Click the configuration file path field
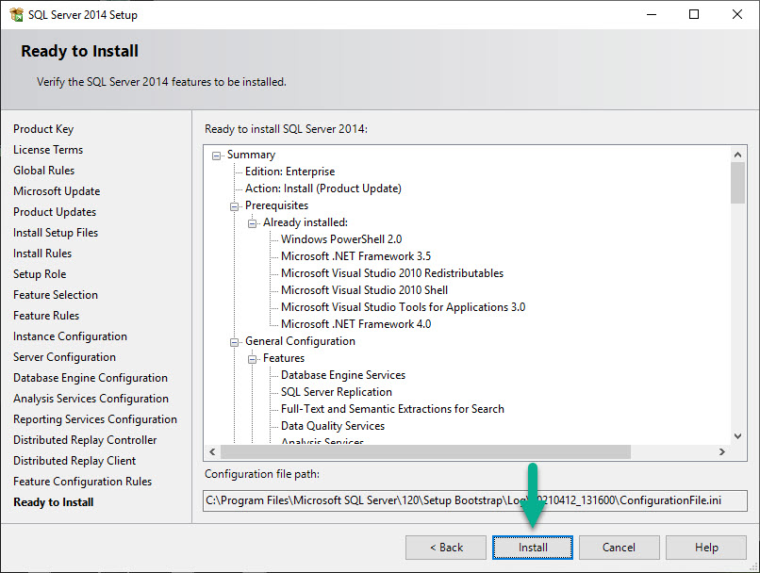760x573 pixels. coord(475,500)
